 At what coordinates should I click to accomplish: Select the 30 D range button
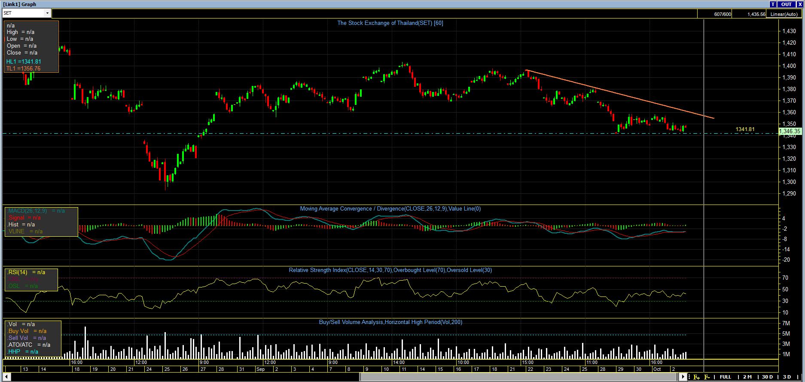click(767, 377)
